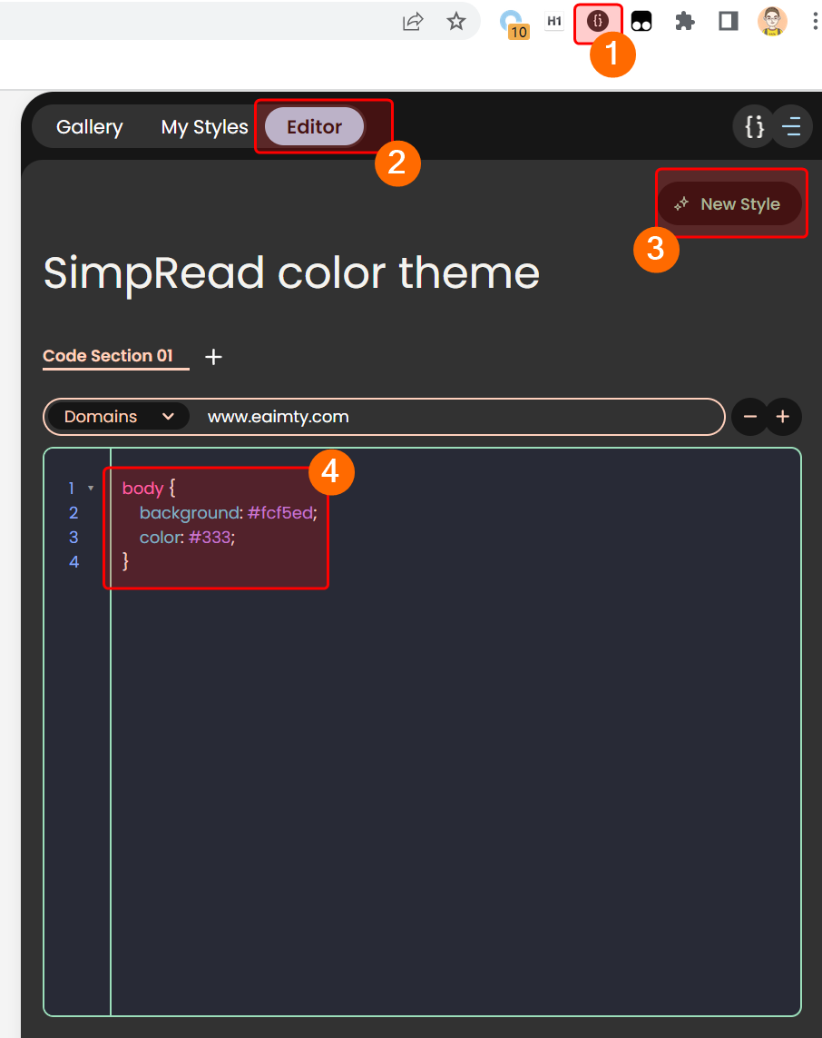This screenshot has height=1038, width=822.
Task: Click the H1 extension icon
Action: [553, 22]
